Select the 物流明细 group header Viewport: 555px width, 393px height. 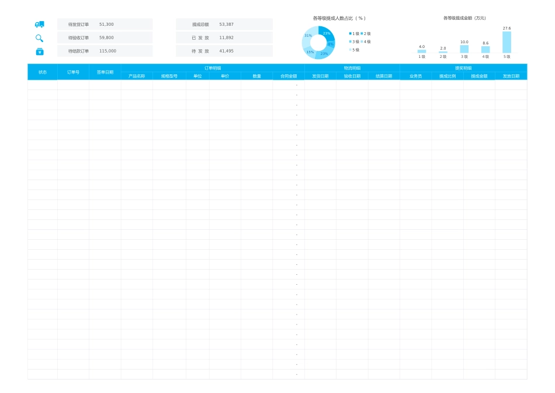[352, 68]
